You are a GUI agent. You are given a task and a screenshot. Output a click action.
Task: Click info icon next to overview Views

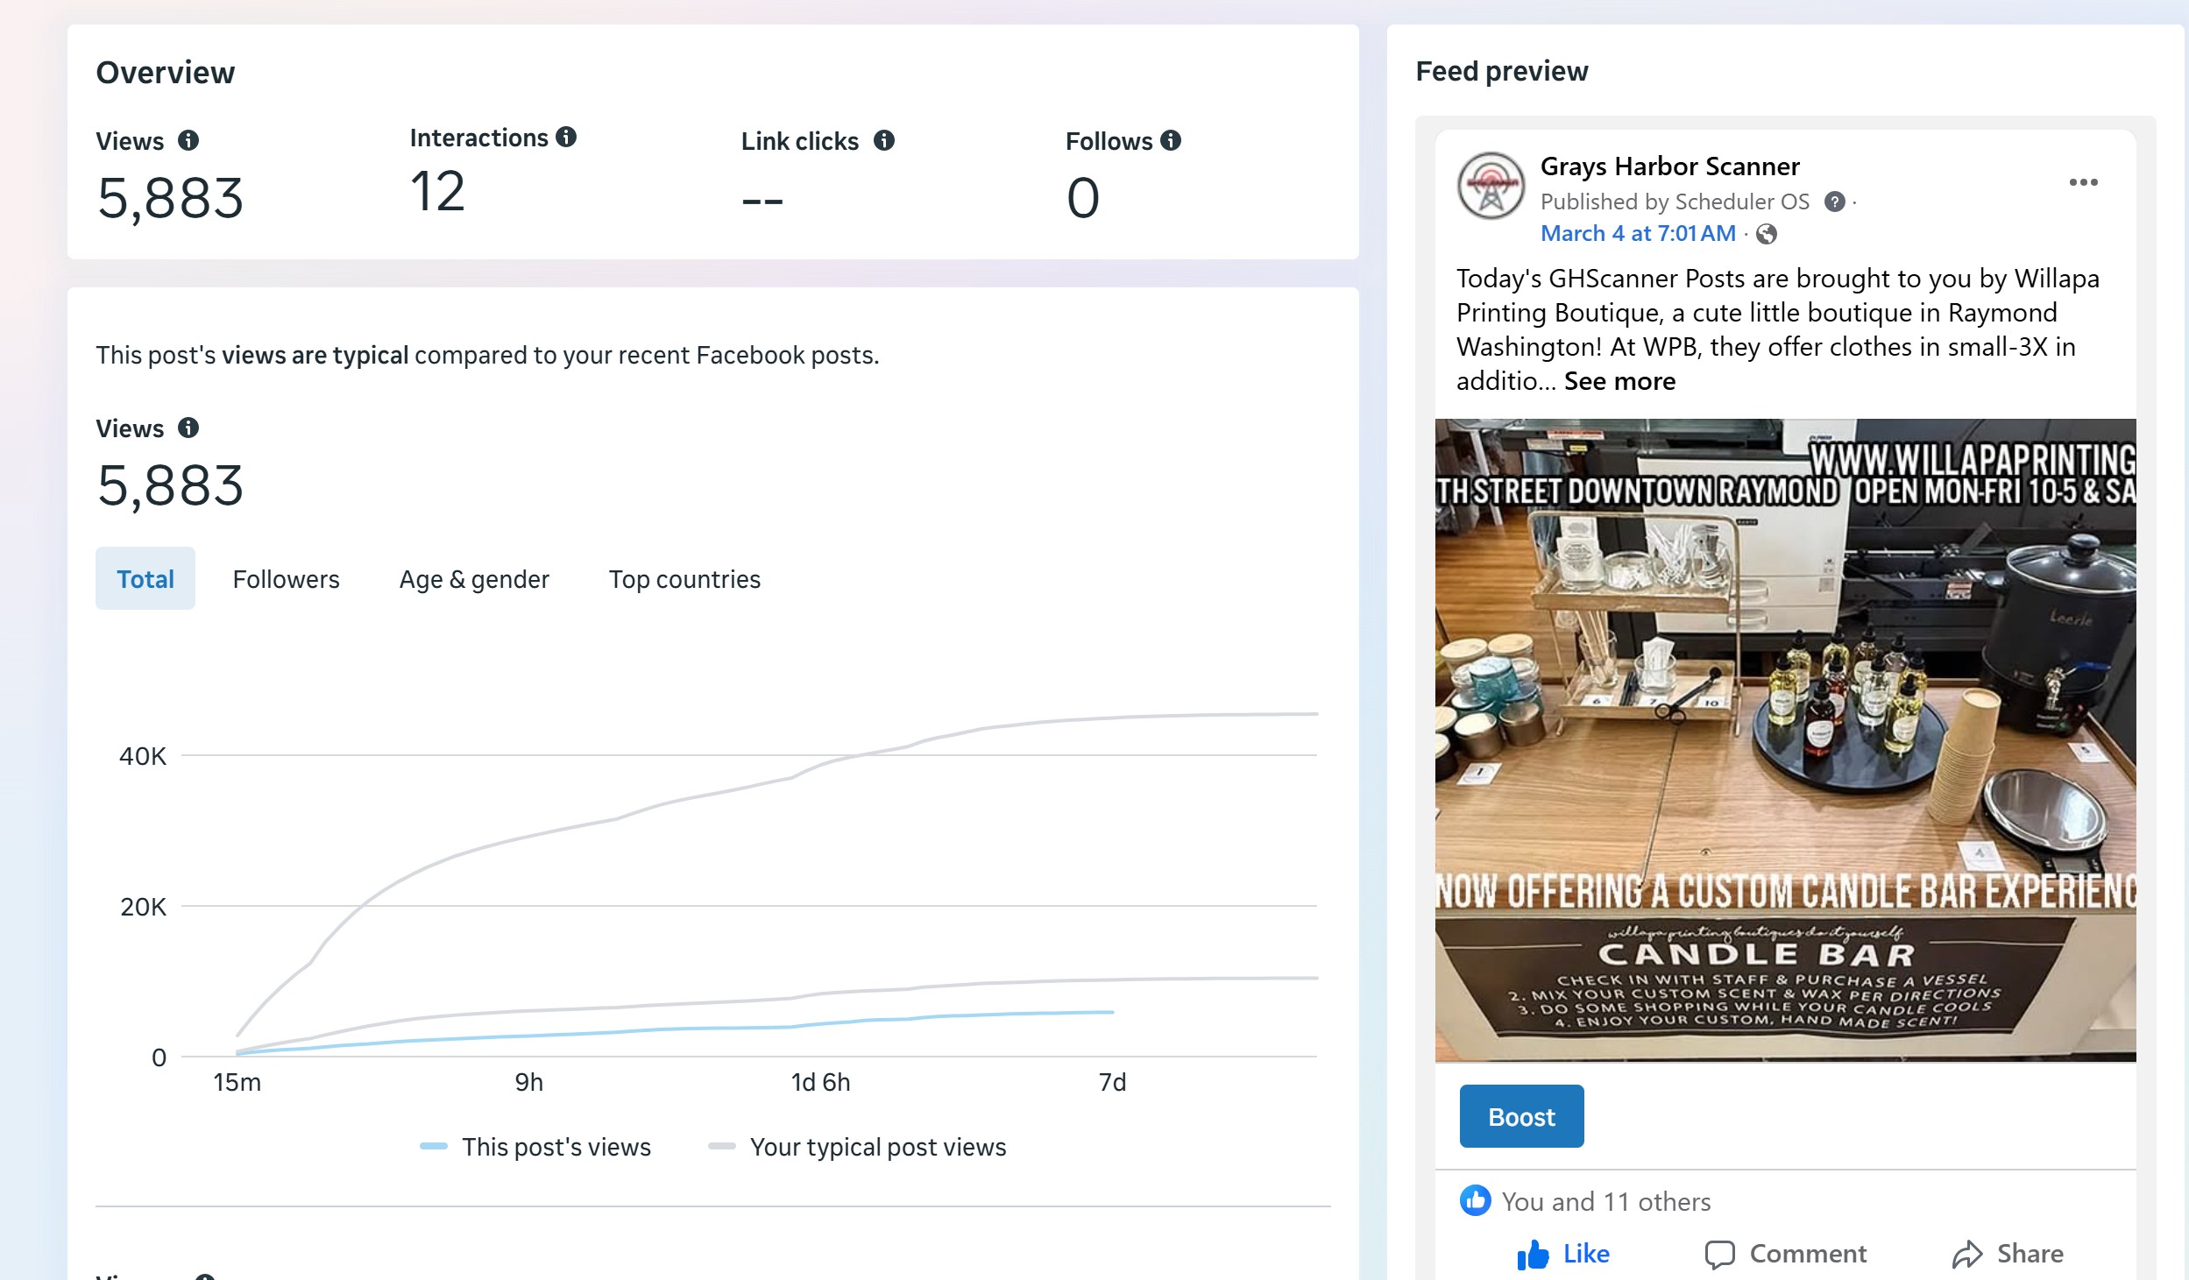(188, 140)
